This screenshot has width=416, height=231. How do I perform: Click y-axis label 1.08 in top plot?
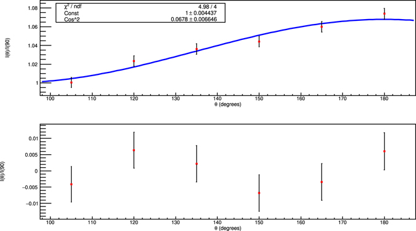click(x=33, y=8)
